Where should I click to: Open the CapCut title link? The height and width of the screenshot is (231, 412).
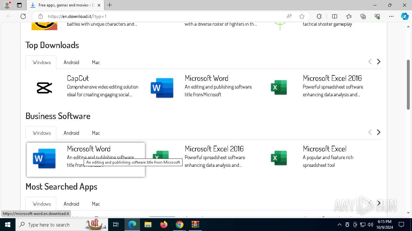tap(78, 78)
